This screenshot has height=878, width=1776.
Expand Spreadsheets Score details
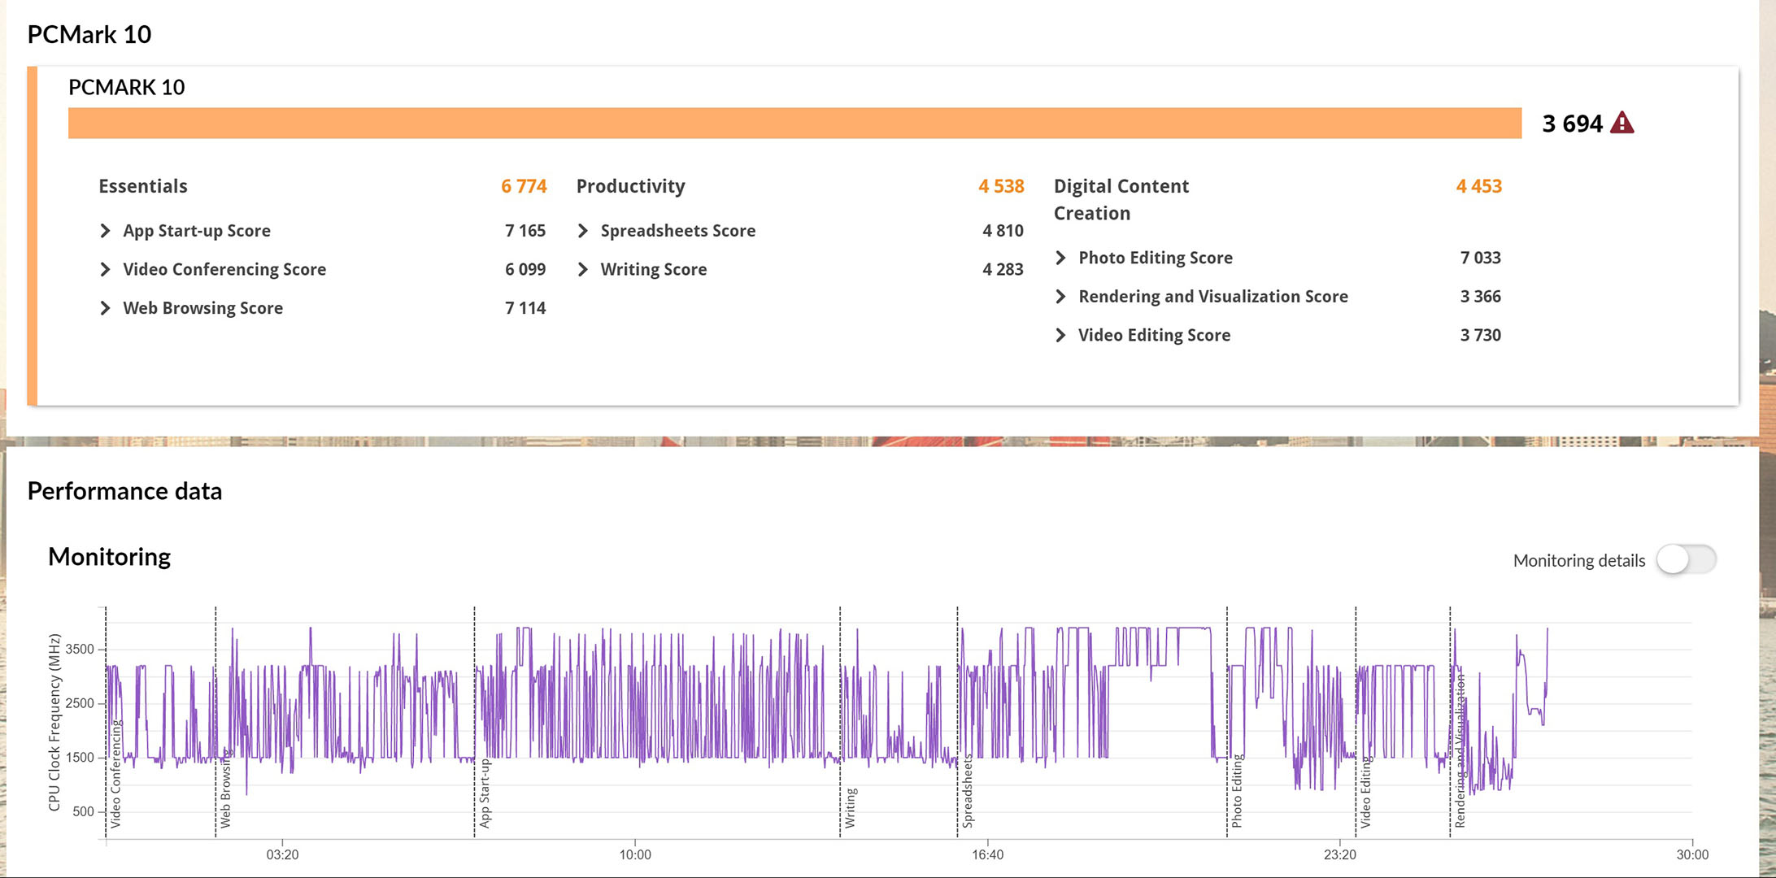(582, 231)
